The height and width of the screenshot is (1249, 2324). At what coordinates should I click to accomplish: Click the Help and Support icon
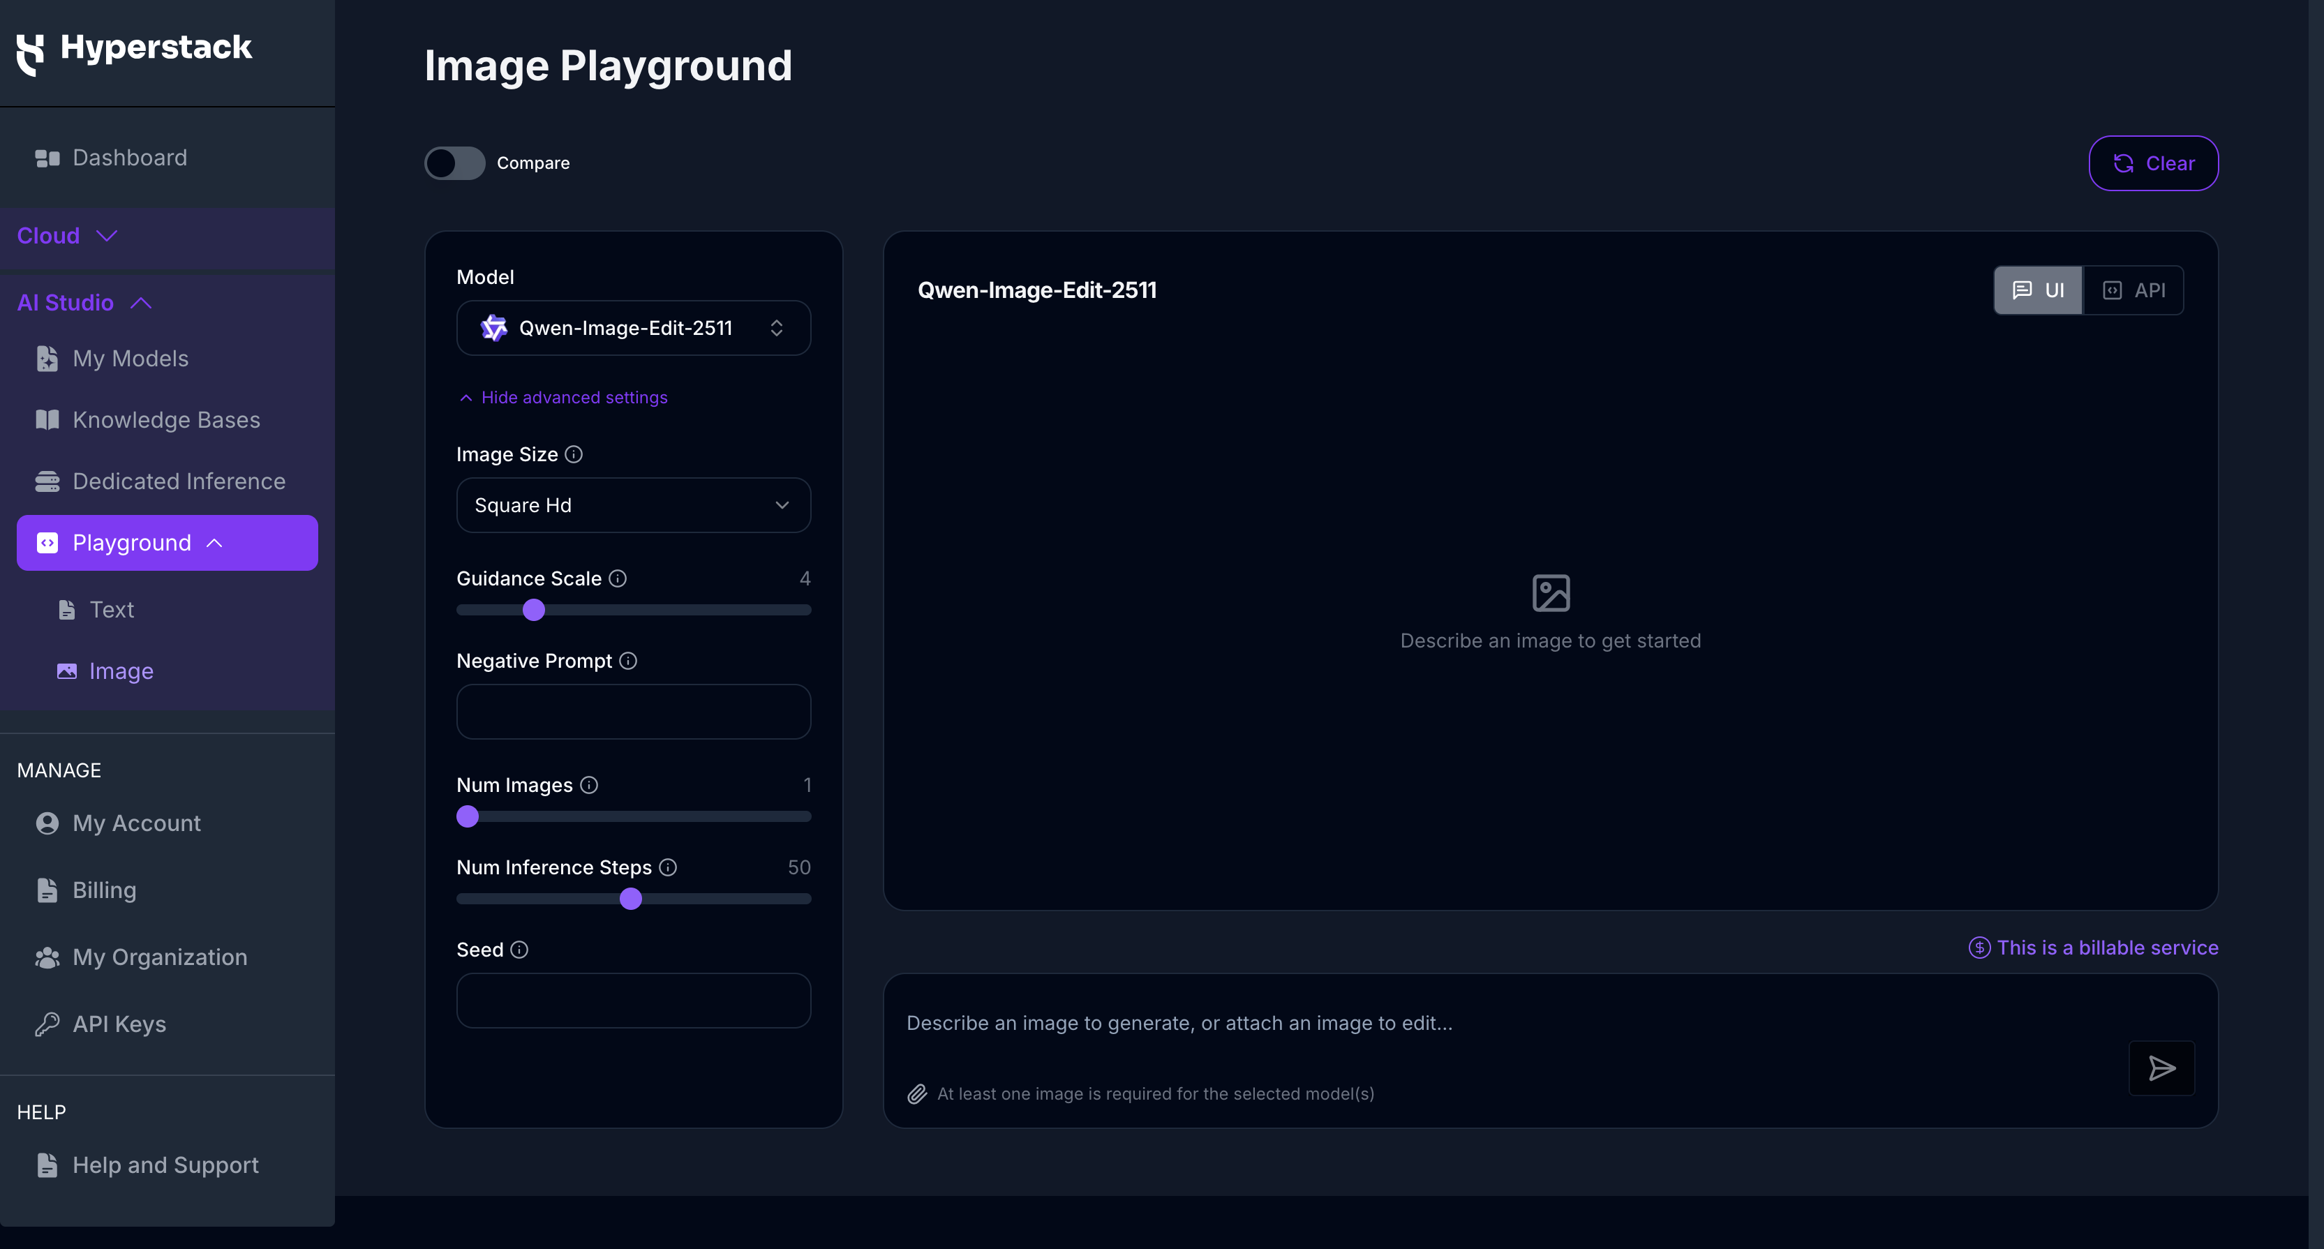[x=47, y=1165]
